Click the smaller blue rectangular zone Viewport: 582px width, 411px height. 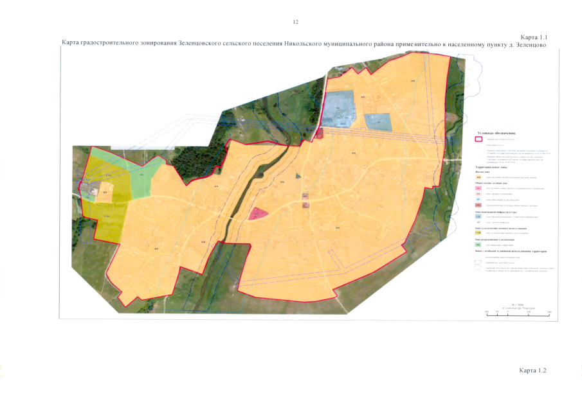377,121
